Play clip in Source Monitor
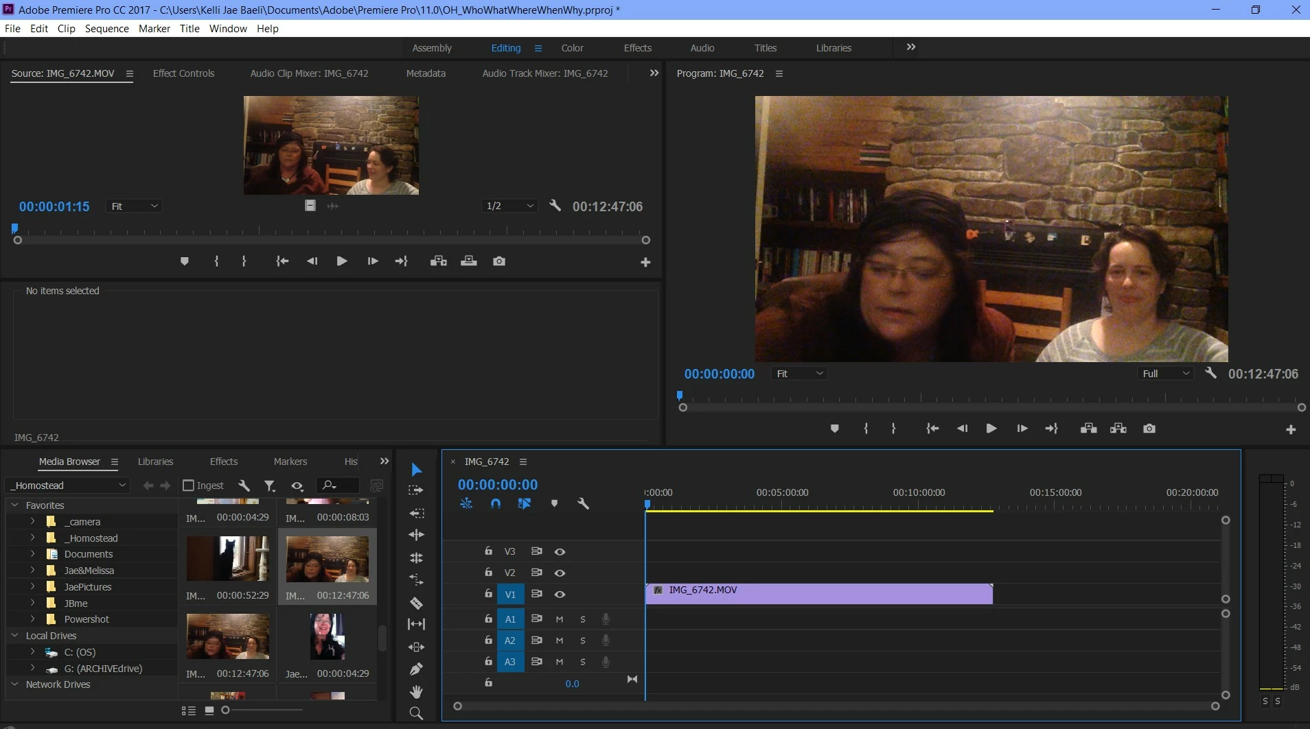This screenshot has width=1310, height=729. (x=341, y=261)
